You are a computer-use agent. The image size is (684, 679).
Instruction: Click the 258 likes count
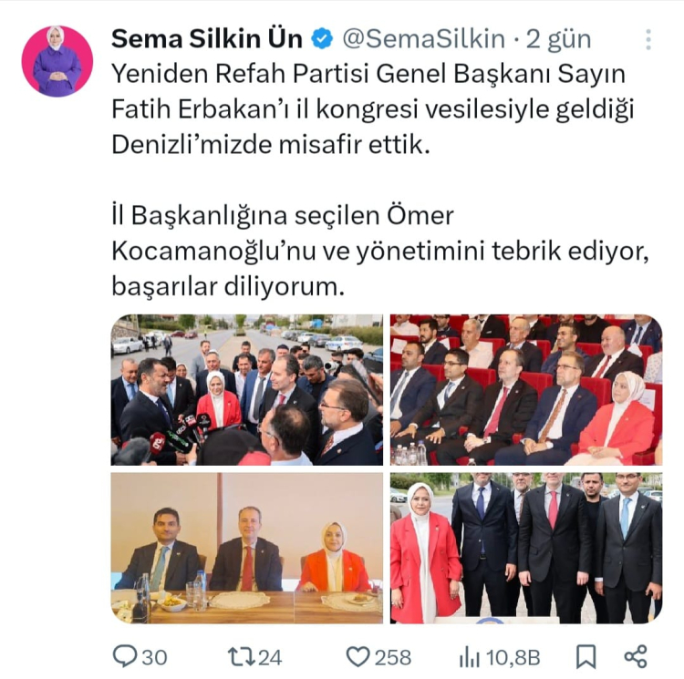[x=393, y=657]
